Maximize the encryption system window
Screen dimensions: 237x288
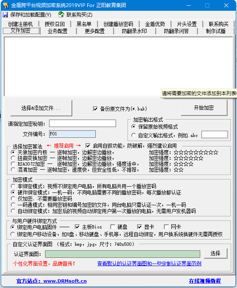click(x=207, y=5)
